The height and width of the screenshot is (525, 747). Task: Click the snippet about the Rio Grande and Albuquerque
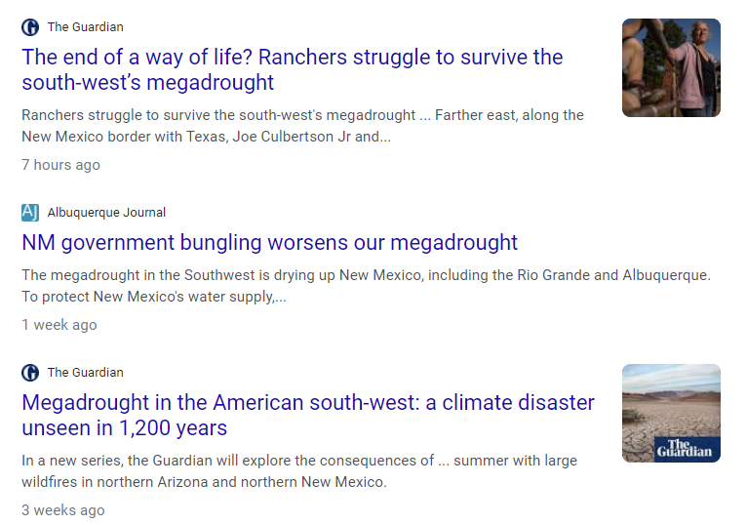point(366,286)
